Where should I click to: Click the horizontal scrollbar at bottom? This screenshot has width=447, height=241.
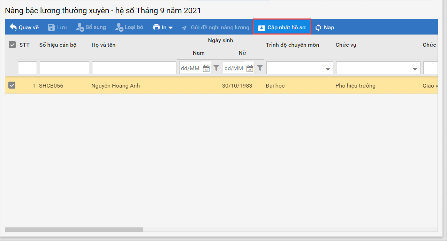(74, 229)
